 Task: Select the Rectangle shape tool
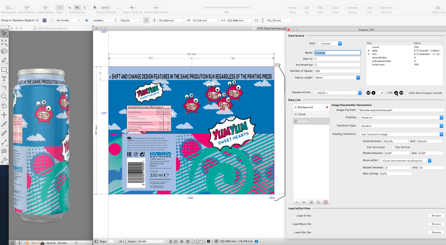point(4,70)
